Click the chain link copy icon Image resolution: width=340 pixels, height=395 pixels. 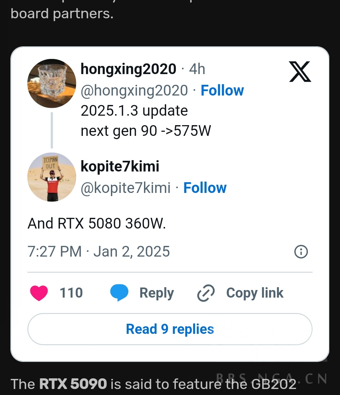click(x=206, y=293)
